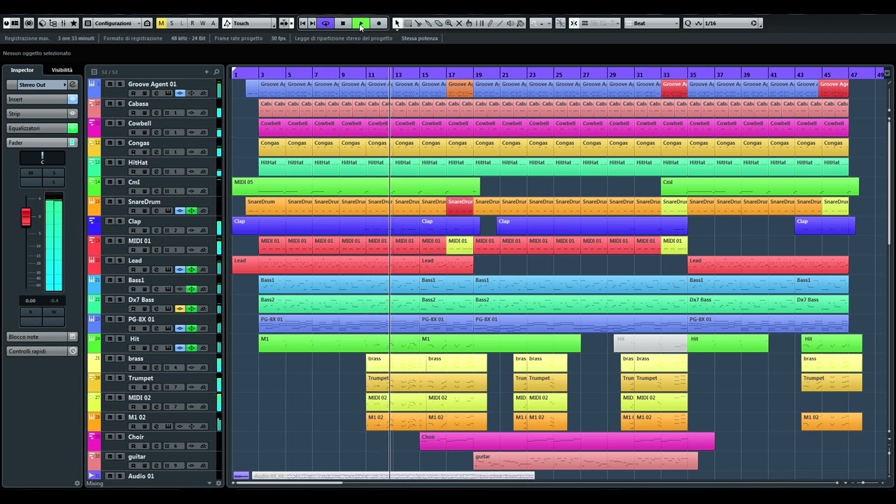
Task: Select the Range Selection tool
Action: (x=407, y=23)
